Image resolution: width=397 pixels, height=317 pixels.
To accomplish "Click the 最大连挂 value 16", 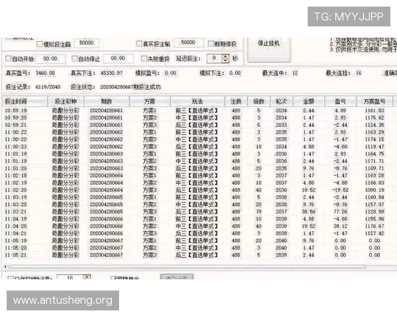I will [359, 73].
